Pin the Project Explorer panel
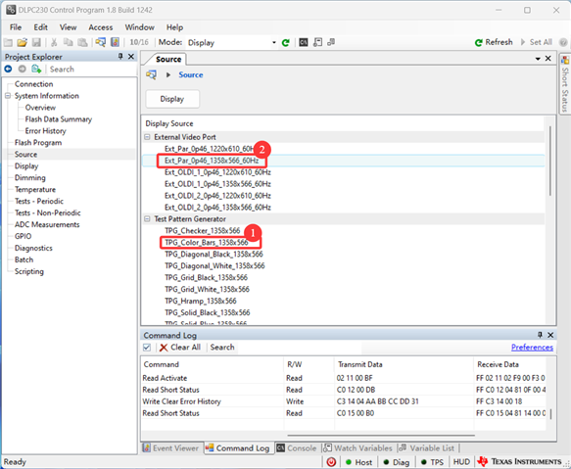 coord(120,57)
